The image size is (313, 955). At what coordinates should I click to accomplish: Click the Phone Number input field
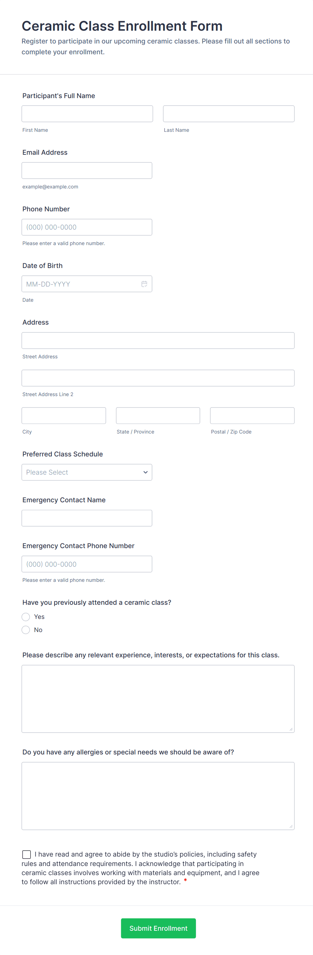point(87,227)
